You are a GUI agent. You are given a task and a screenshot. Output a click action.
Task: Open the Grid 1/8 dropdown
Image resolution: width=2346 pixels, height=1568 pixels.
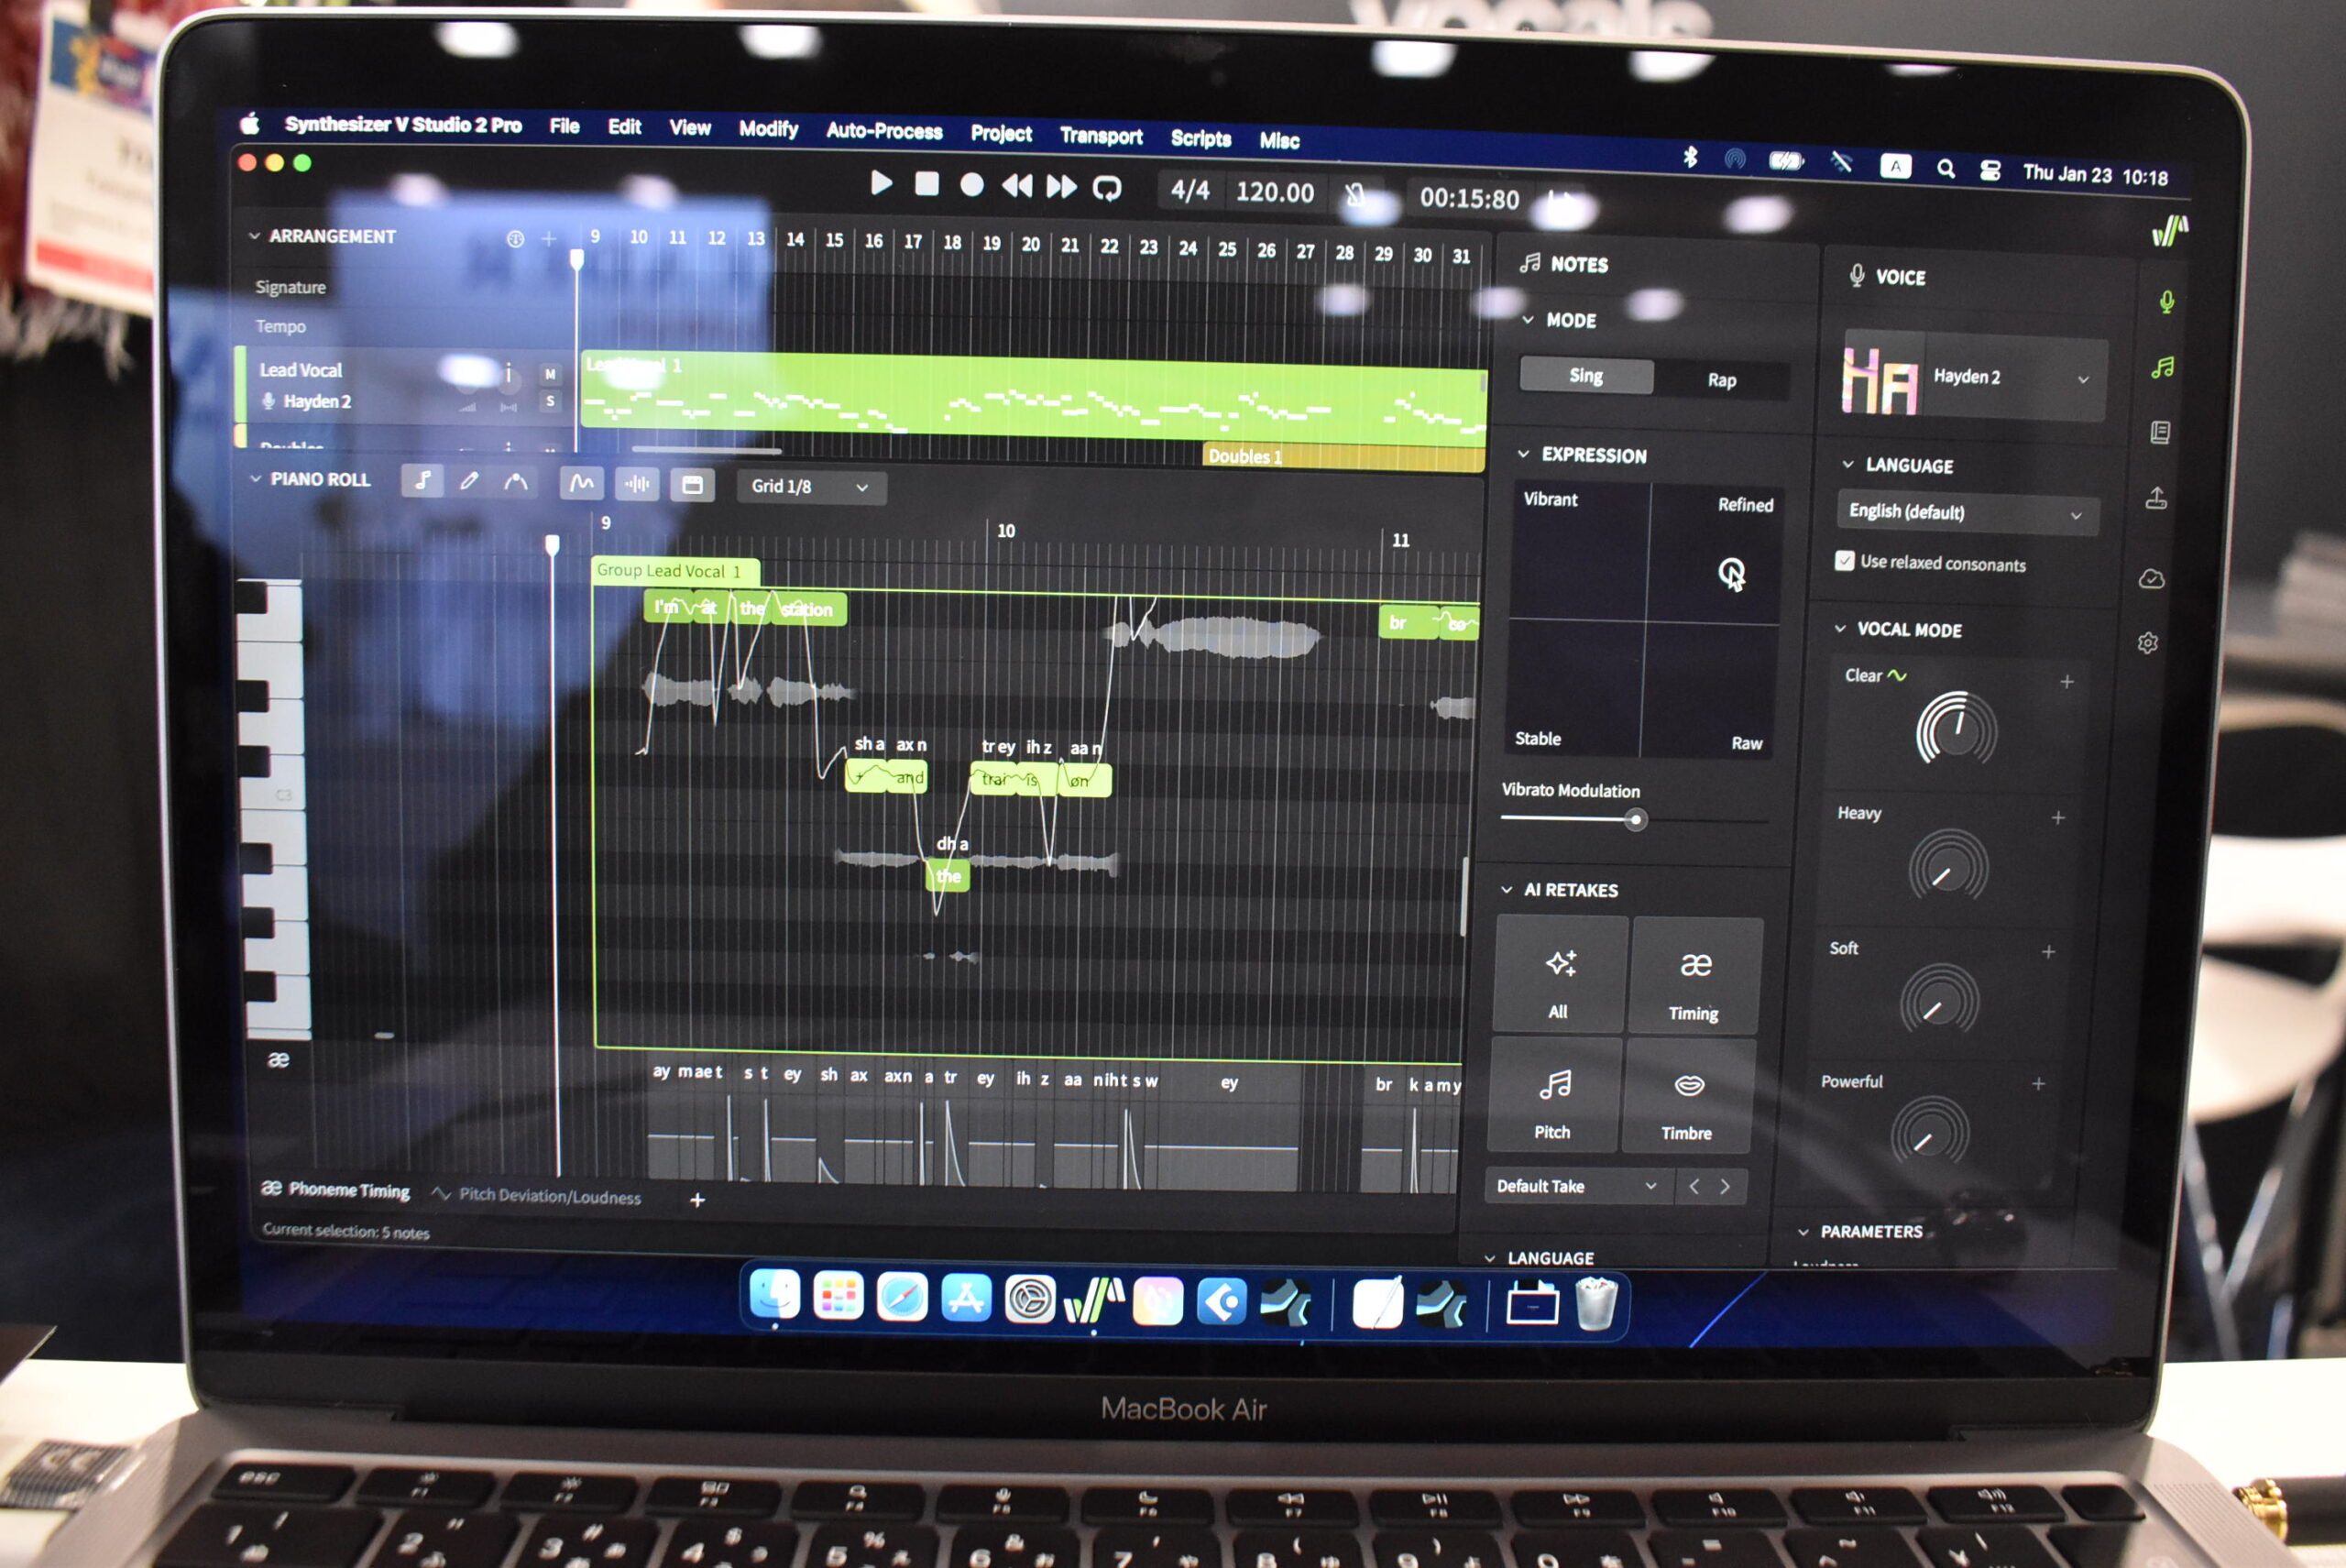[x=811, y=487]
